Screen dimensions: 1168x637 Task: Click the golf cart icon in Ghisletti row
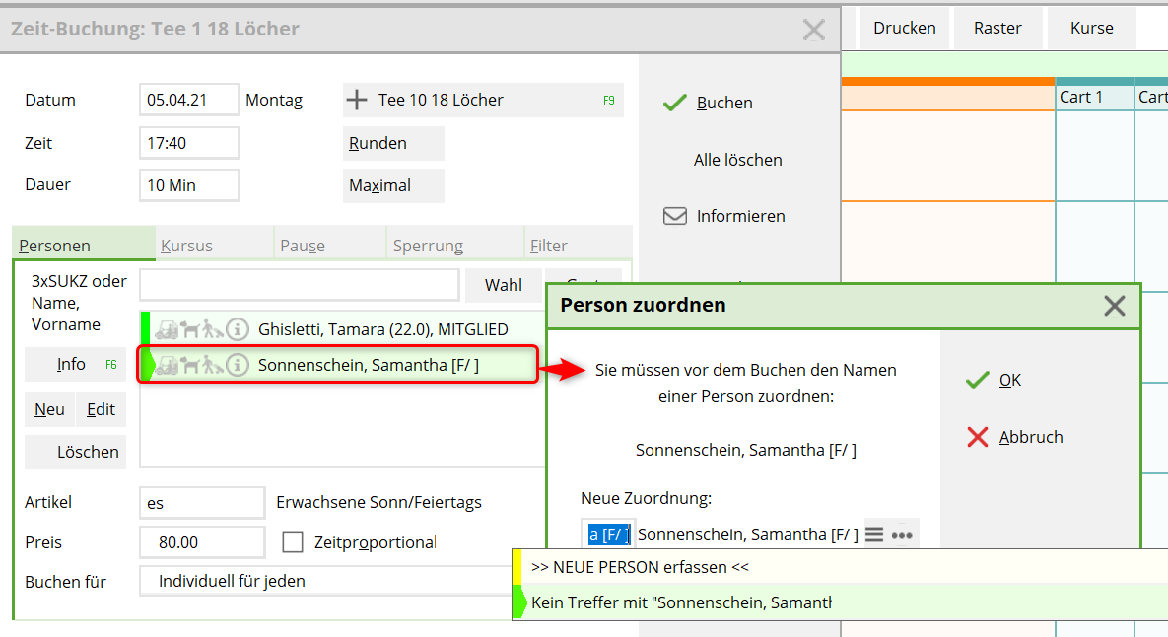[167, 328]
